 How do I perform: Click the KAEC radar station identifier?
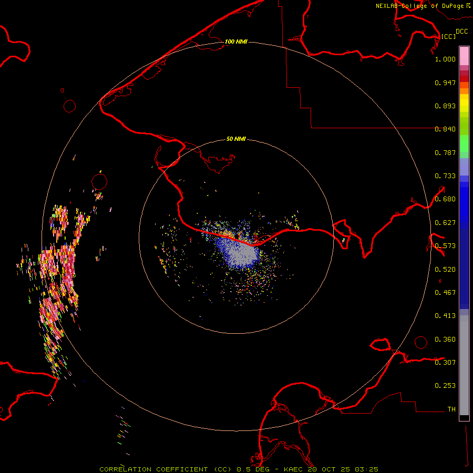coord(294,469)
